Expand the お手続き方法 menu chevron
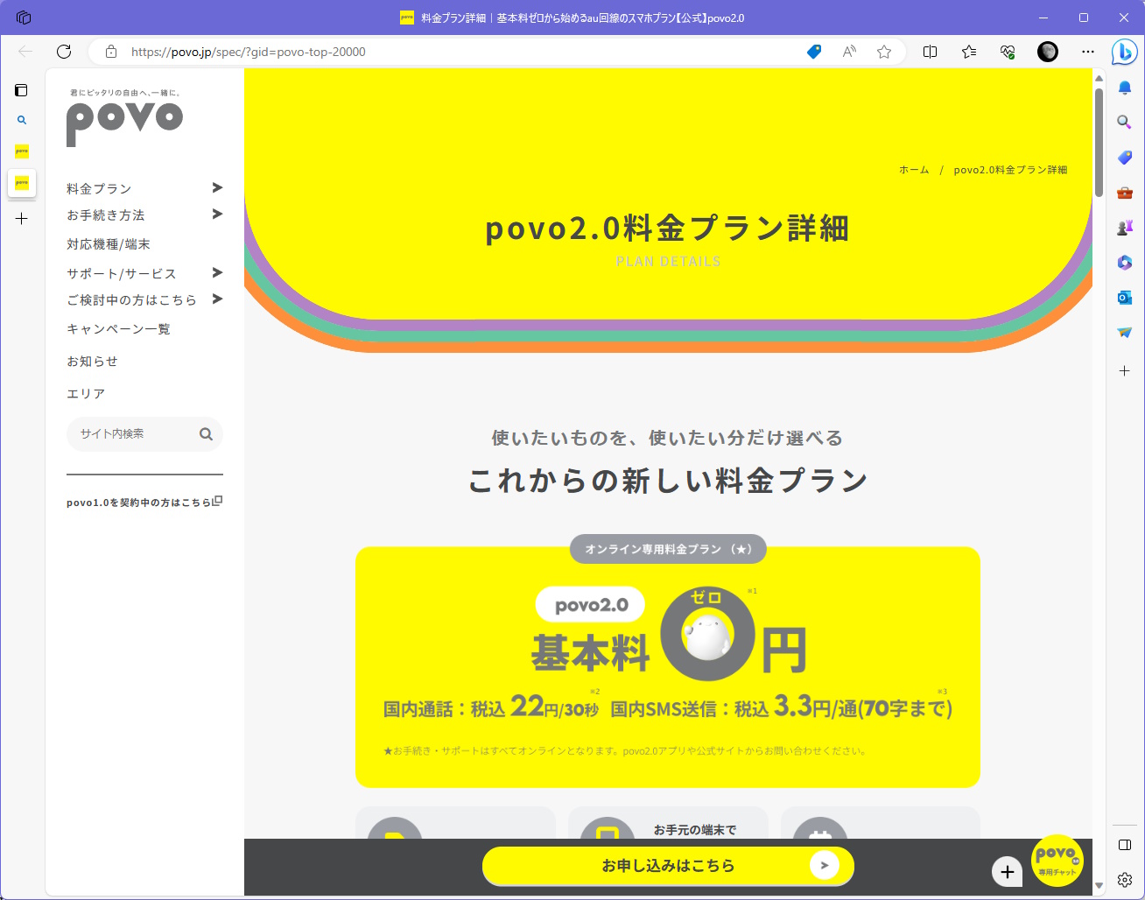This screenshot has height=900, width=1145. click(216, 214)
